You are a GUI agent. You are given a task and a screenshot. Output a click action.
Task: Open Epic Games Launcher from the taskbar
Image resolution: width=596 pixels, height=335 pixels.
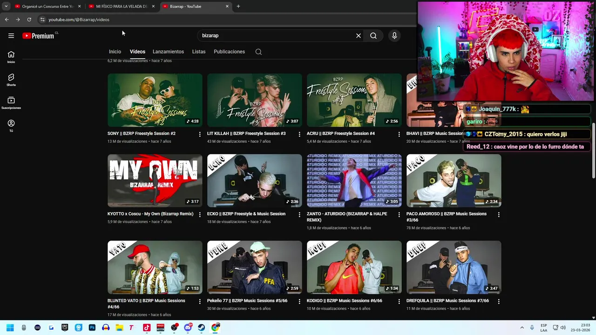(x=65, y=328)
